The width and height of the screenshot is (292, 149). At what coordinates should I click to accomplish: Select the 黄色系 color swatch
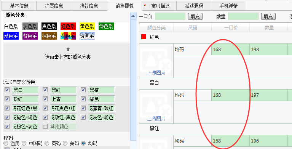pos(87,26)
